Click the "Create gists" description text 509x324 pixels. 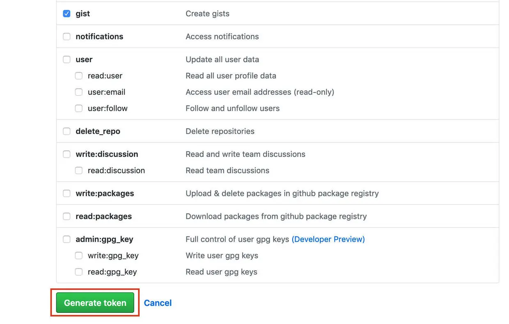[x=207, y=14]
